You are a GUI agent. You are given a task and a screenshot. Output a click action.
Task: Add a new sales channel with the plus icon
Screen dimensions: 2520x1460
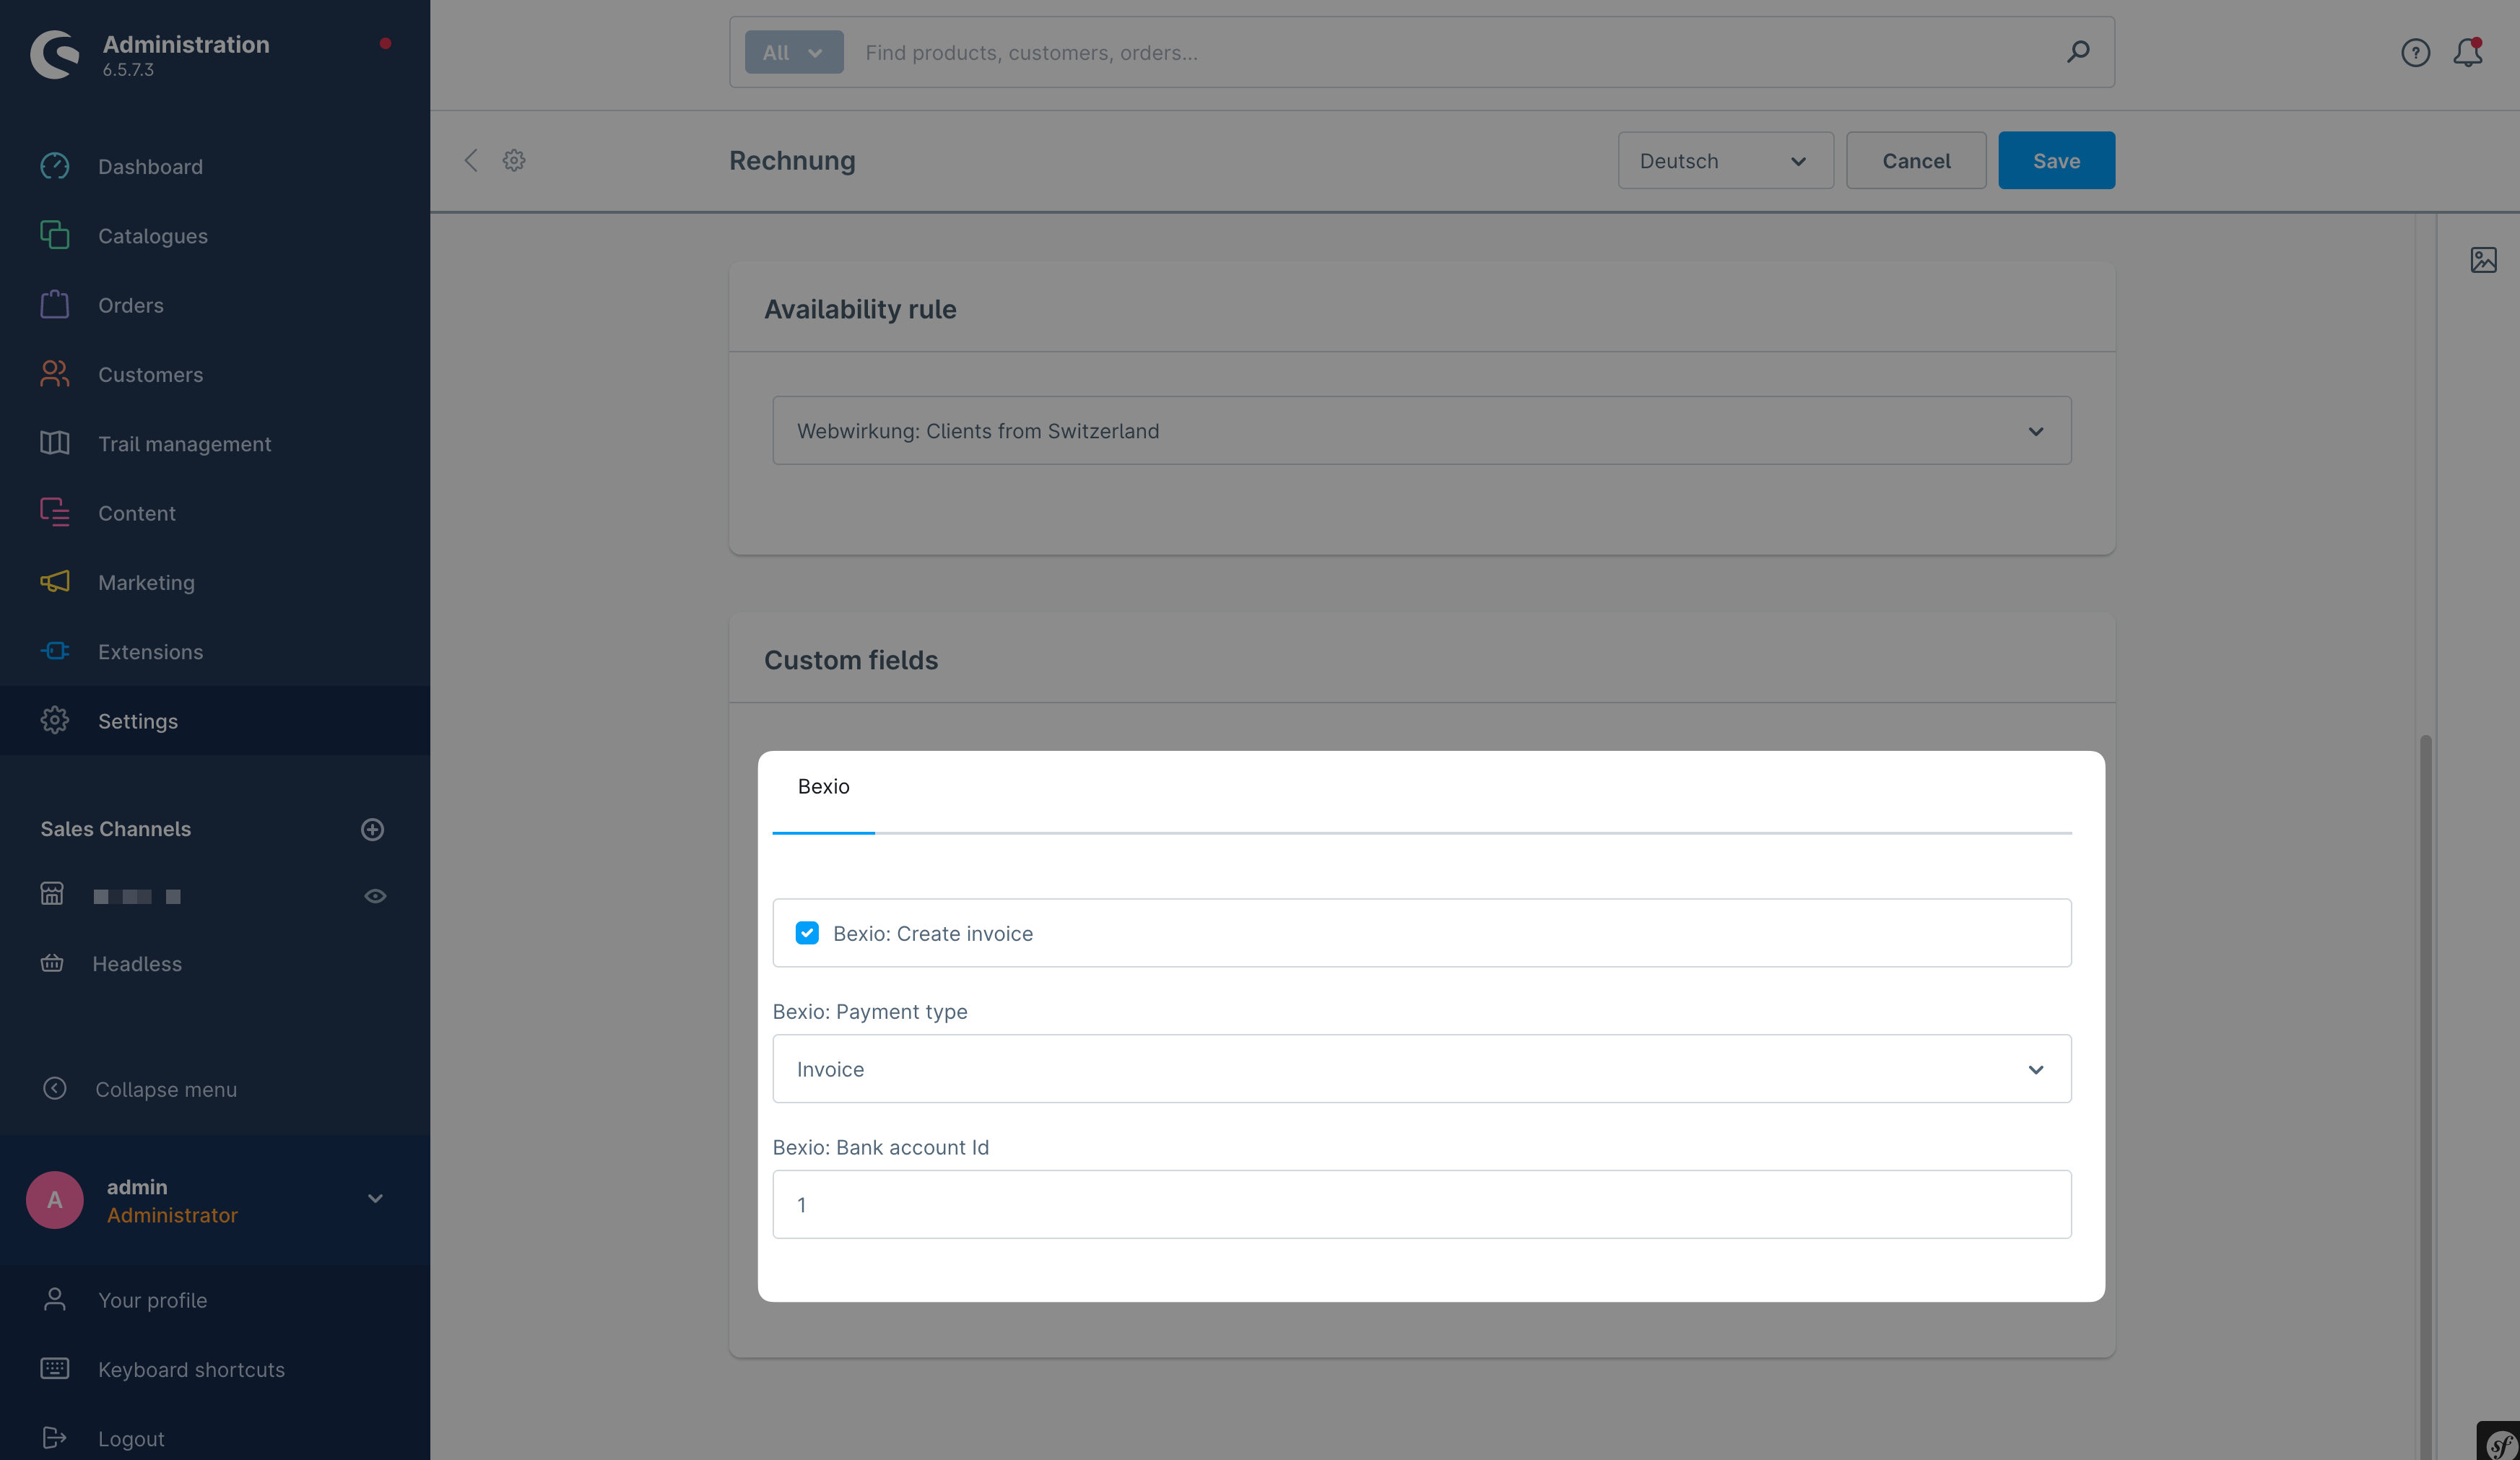372,829
